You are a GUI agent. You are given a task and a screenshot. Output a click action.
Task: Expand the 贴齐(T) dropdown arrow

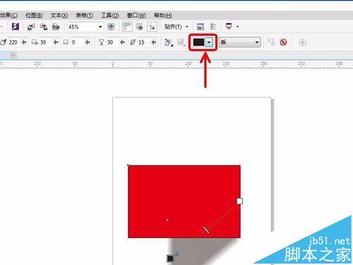click(x=187, y=27)
